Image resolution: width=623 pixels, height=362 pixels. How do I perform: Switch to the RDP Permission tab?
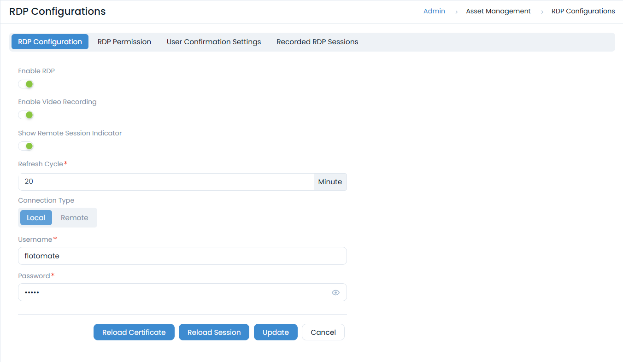pos(124,41)
